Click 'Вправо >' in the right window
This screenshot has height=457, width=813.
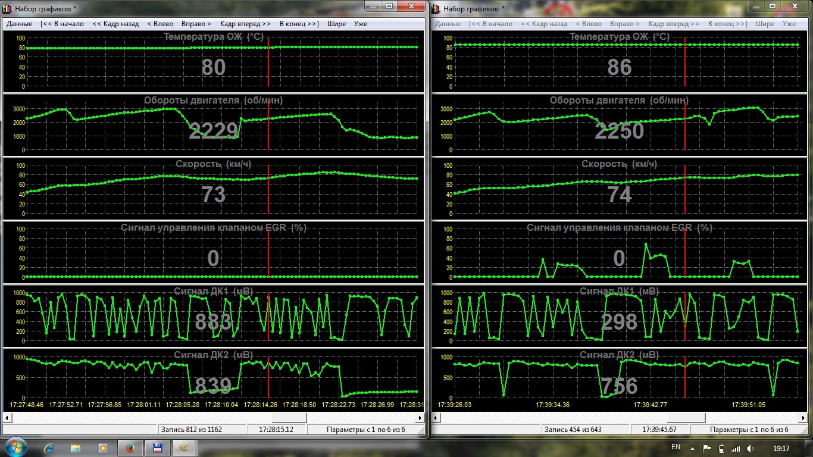[626, 24]
